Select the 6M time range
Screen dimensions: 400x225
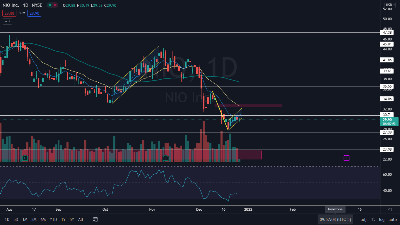43,219
